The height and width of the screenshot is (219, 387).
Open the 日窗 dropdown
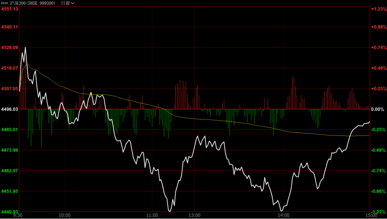point(68,3)
